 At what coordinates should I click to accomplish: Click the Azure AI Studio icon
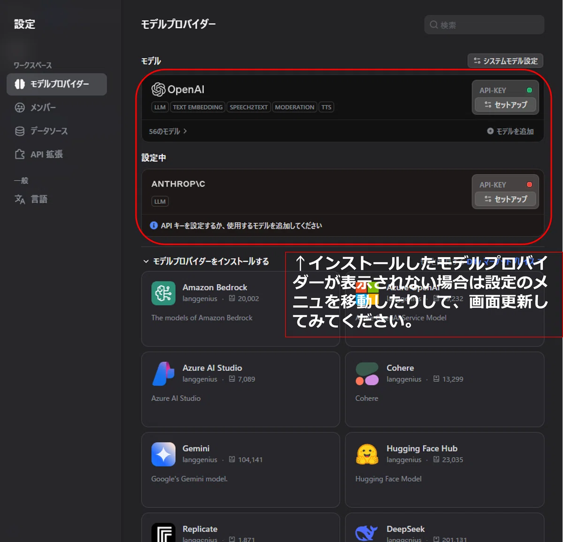(163, 374)
